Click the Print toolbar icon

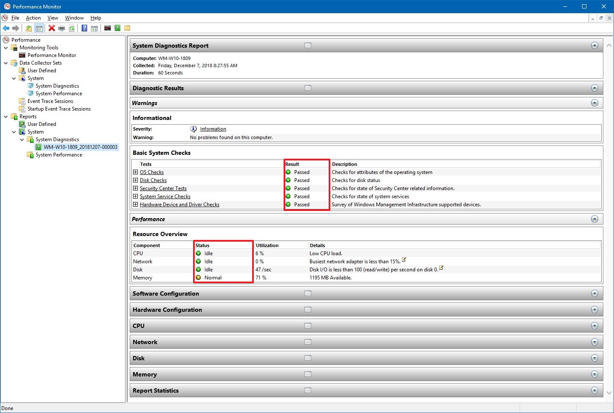[62, 28]
